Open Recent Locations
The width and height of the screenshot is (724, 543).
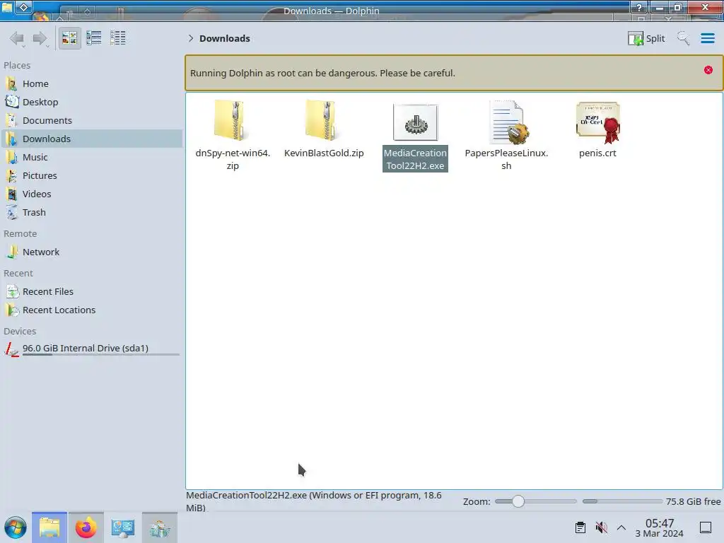pyautogui.click(x=92, y=310)
